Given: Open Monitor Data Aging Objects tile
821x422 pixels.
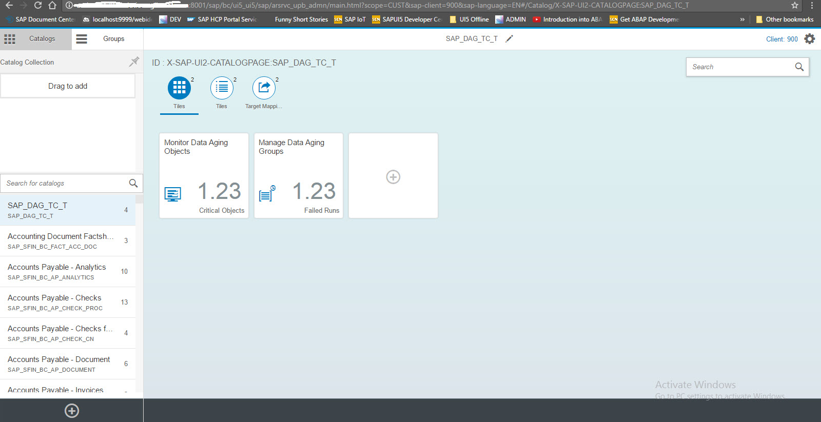Looking at the screenshot, I should point(204,175).
